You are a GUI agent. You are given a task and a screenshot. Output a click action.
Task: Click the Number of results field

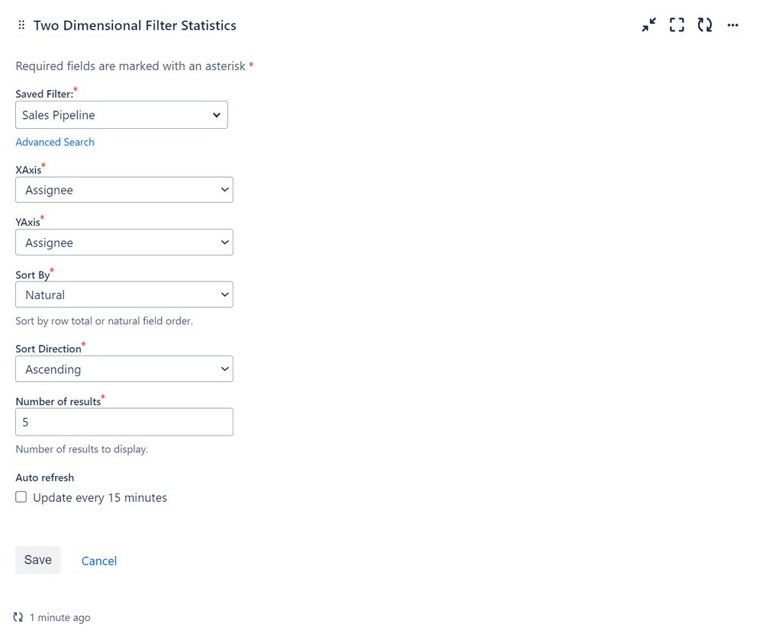[x=124, y=422]
